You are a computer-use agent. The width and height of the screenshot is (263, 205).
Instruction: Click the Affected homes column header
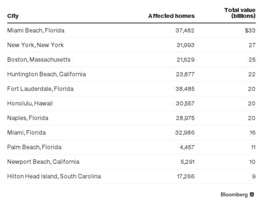171,16
